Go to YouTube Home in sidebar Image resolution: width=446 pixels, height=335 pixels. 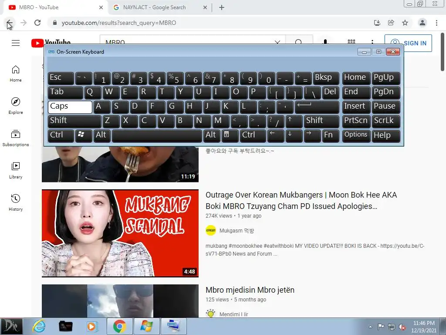16,74
